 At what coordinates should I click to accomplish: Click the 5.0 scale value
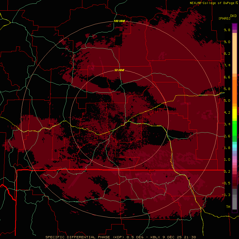tap(227, 101)
